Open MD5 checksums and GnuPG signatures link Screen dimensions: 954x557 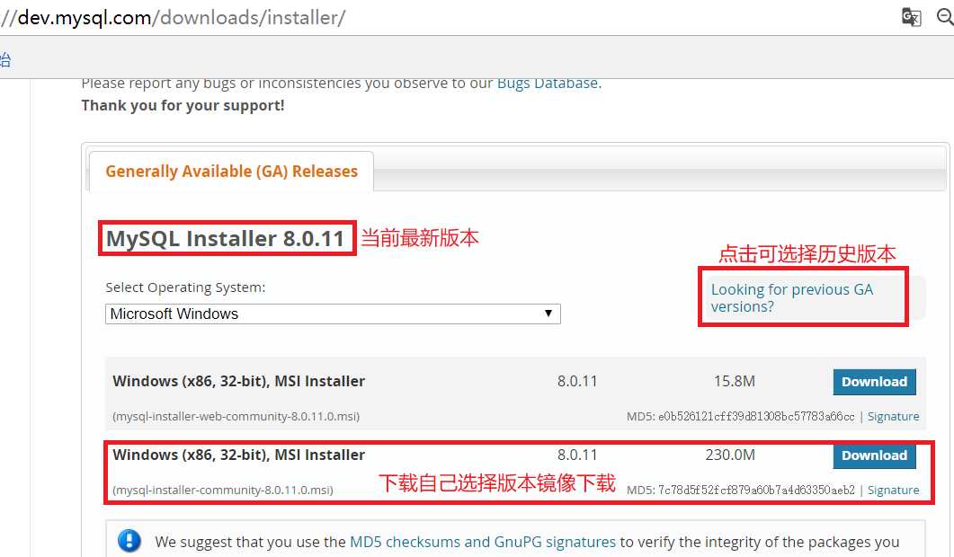483,542
